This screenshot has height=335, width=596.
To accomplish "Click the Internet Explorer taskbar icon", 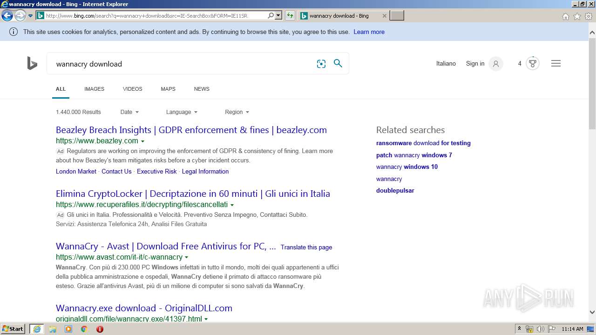I will point(37,329).
